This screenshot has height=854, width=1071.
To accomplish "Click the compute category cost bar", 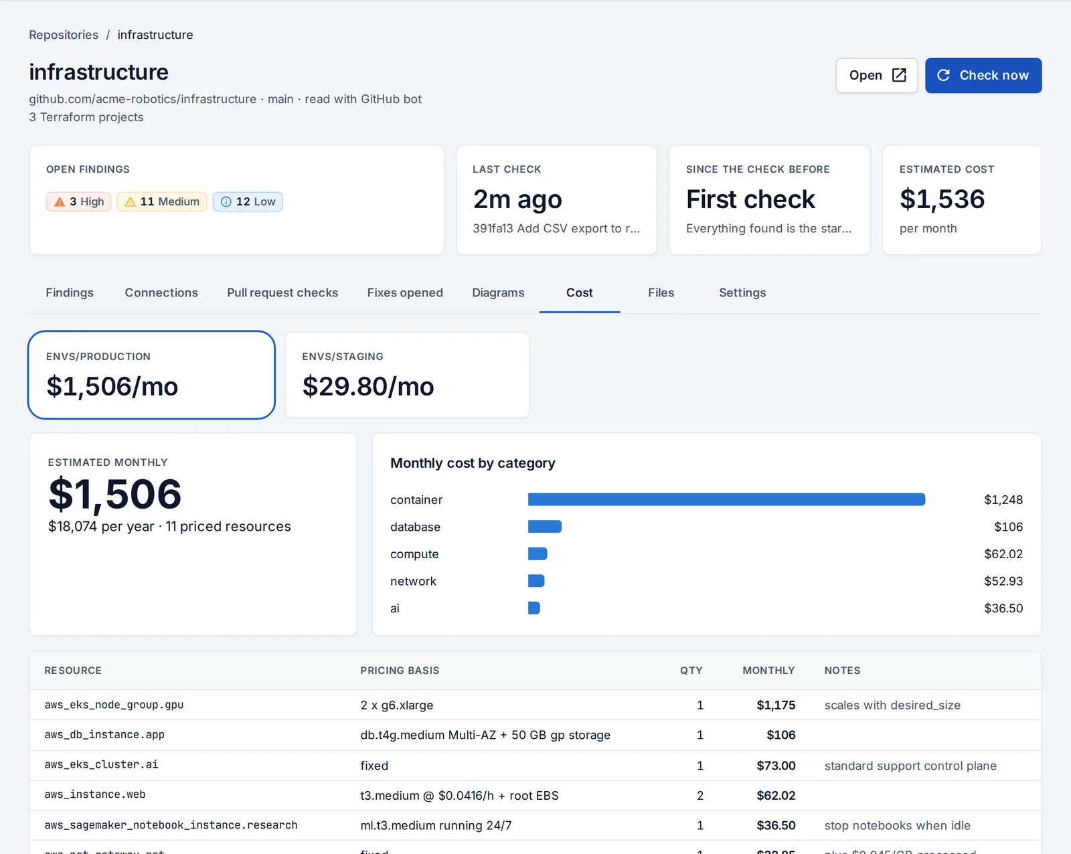I will [x=538, y=553].
